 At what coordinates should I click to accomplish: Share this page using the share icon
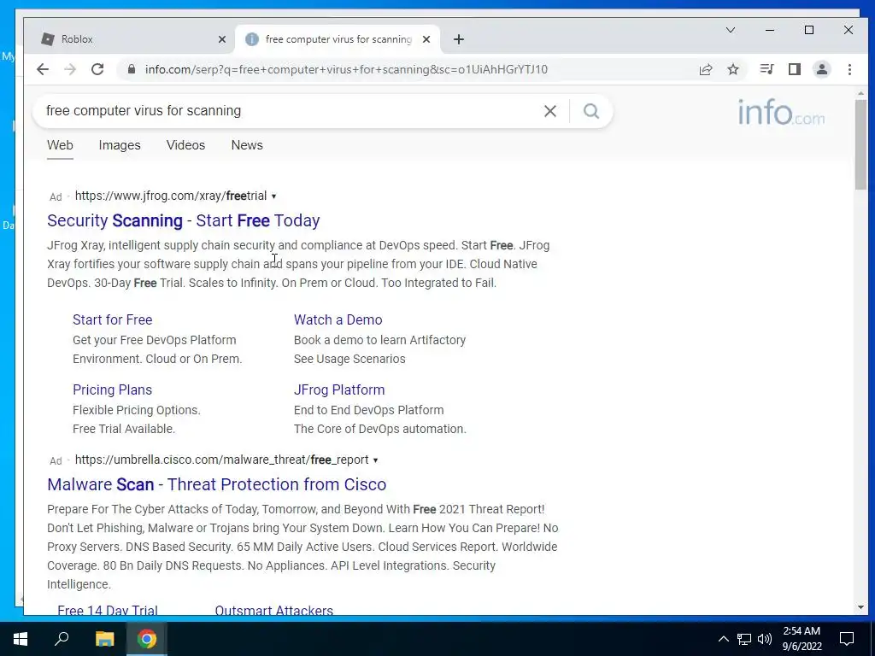click(x=706, y=69)
